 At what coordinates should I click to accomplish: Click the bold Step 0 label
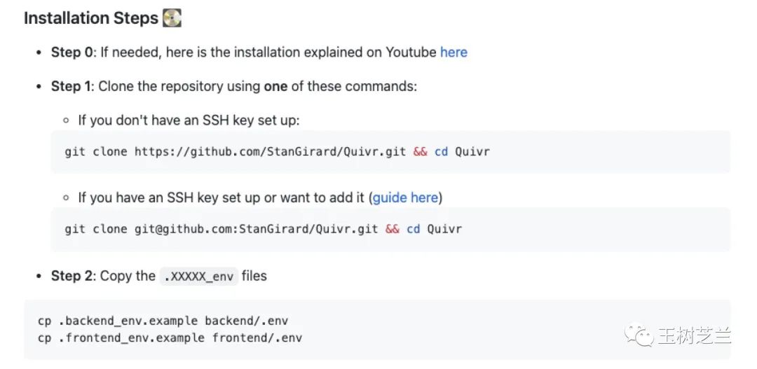tap(71, 53)
